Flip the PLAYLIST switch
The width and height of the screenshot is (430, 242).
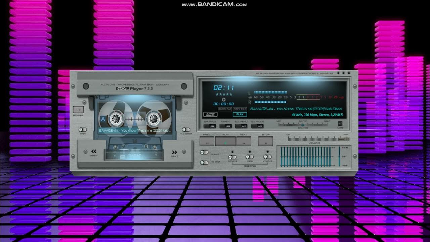(204, 152)
